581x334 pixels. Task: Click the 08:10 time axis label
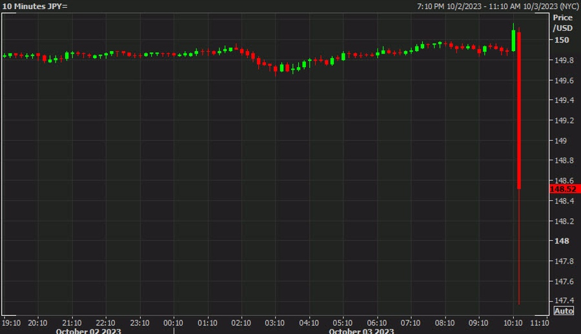(445, 323)
